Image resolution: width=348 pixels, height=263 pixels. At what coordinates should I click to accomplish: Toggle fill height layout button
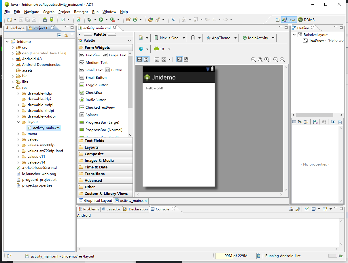[146, 59]
